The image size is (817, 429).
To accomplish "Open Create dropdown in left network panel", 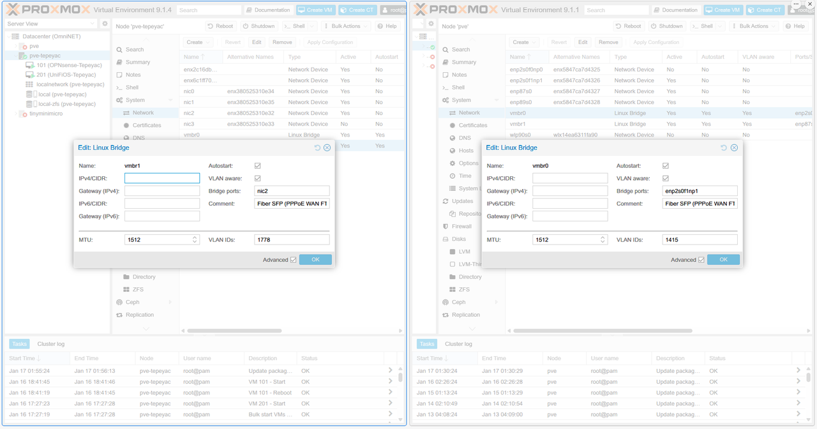I will click(x=199, y=42).
